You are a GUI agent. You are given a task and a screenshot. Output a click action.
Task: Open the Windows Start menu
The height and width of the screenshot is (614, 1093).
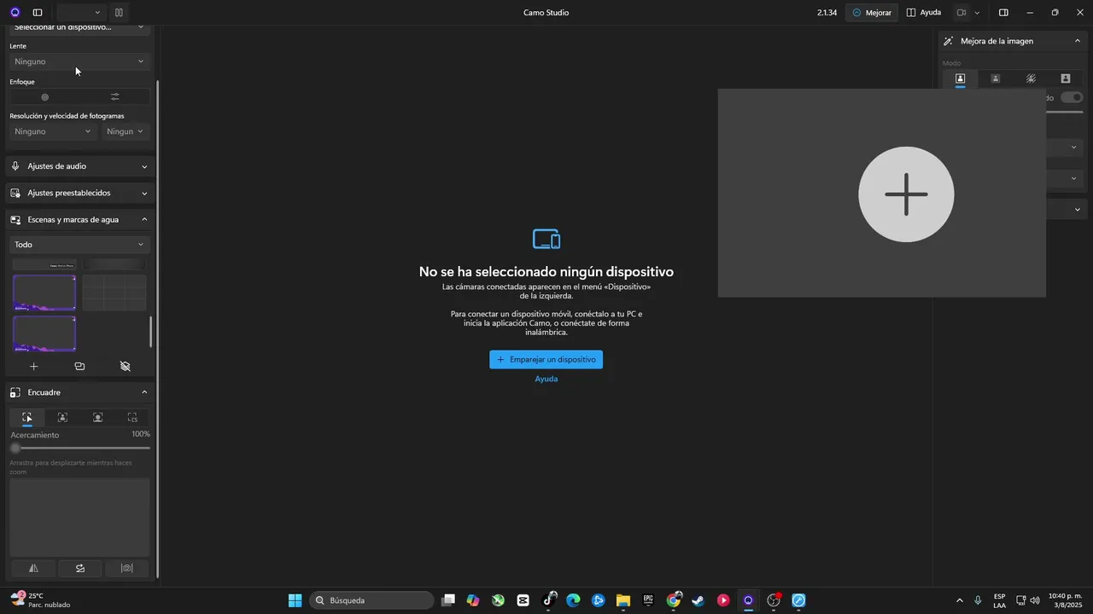click(x=295, y=600)
